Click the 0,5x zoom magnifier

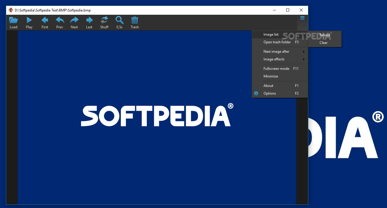119,23
